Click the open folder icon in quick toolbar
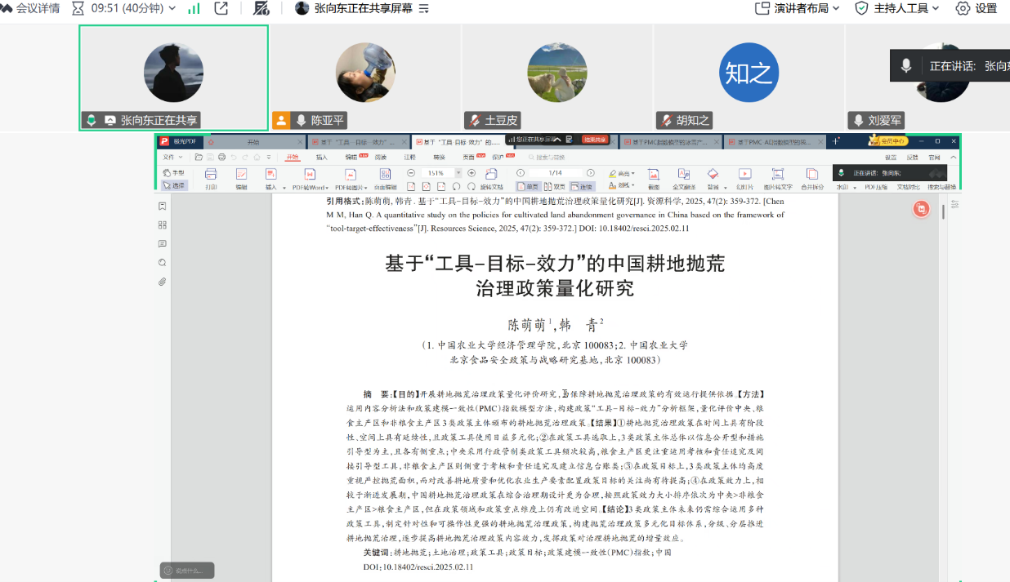Image resolution: width=1010 pixels, height=582 pixels. (199, 157)
